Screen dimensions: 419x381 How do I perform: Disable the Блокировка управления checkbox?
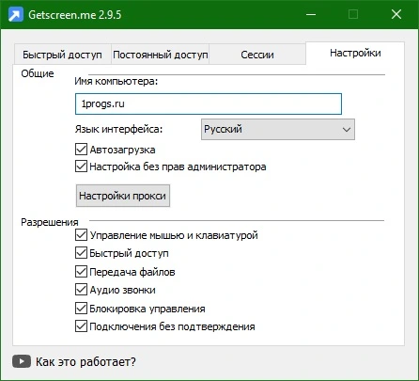point(81,309)
